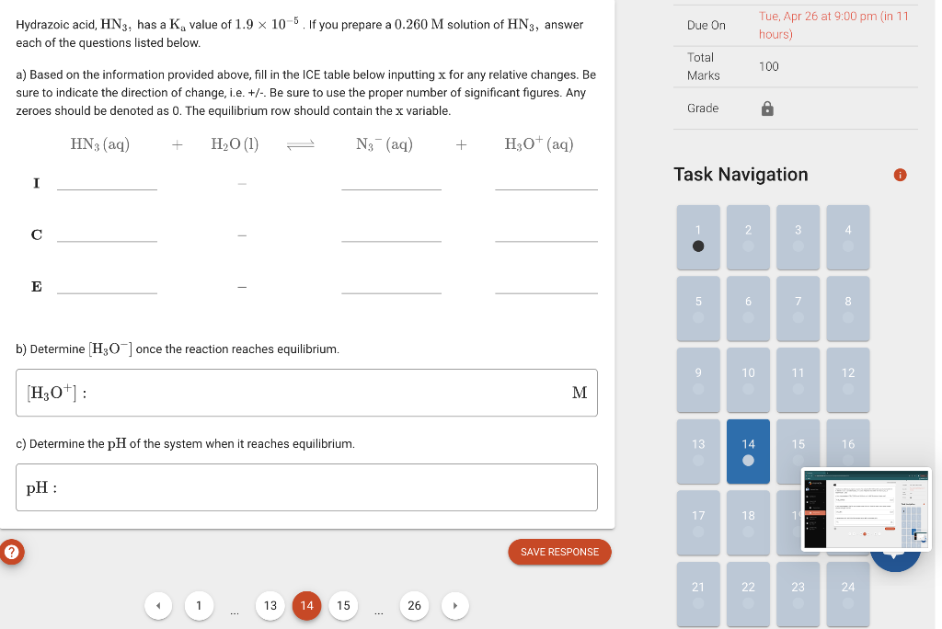Screen dimensions: 942x629
Task: Fill initial HN3 concentration field in row I
Action: pyautogui.click(x=107, y=182)
